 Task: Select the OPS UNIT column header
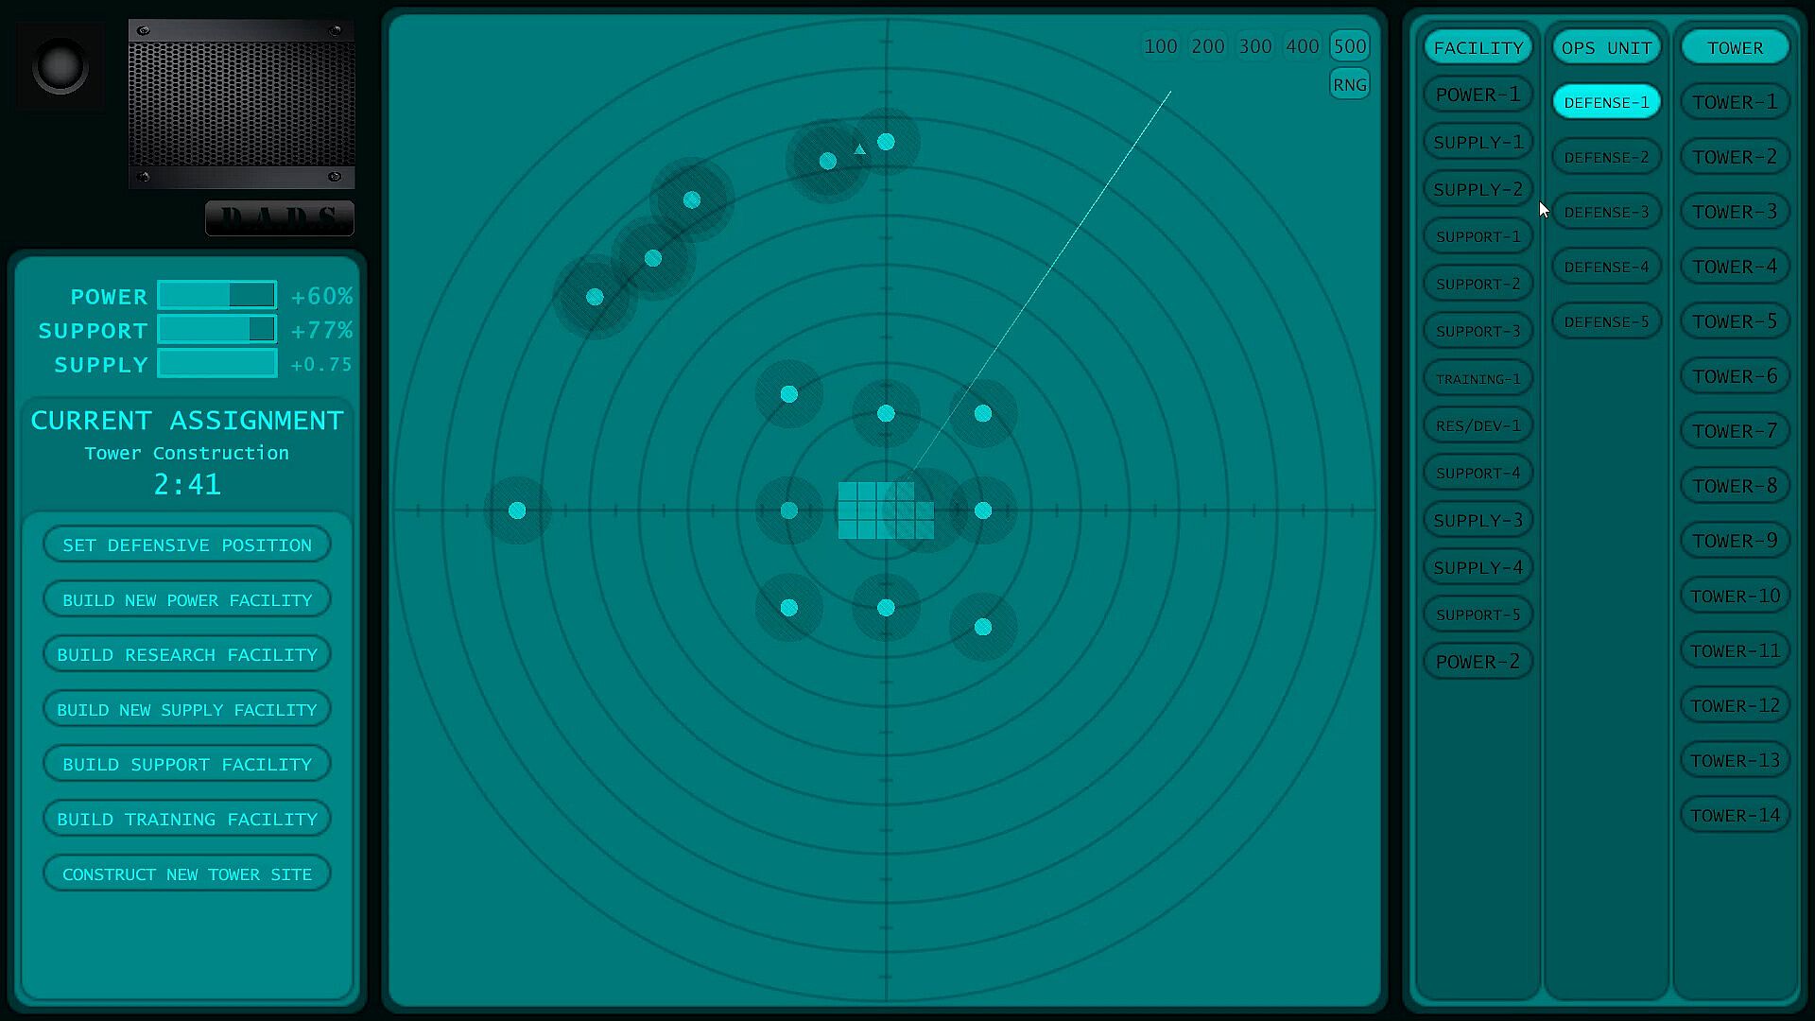1606,47
